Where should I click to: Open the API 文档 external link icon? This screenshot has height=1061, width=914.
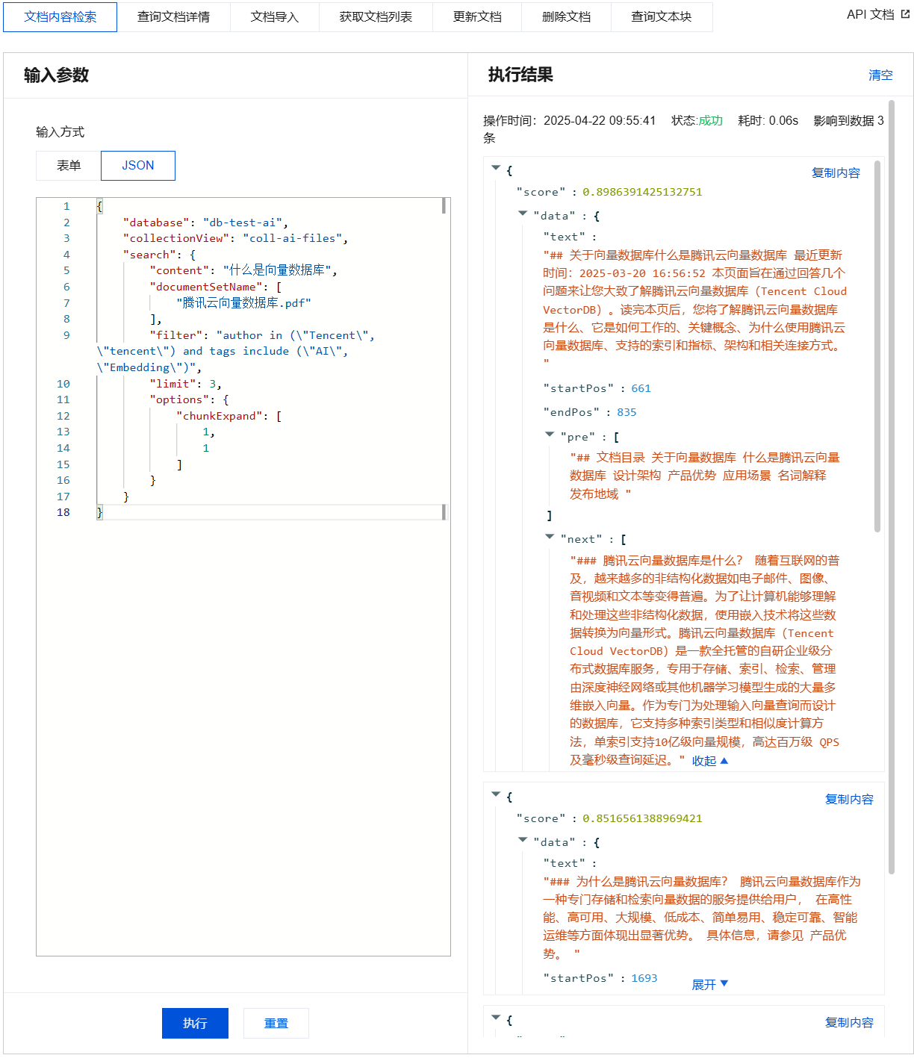906,14
